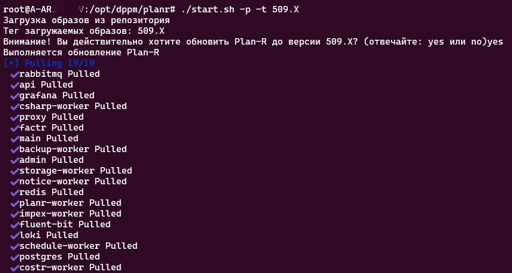Click the 'notice-worker Pulled' entry

click(73, 182)
